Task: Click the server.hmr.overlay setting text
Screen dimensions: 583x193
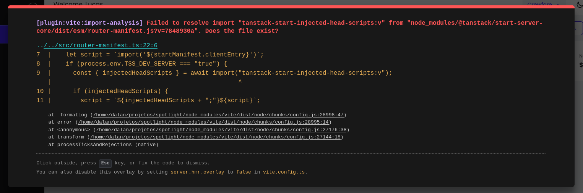Action: pyautogui.click(x=197, y=172)
